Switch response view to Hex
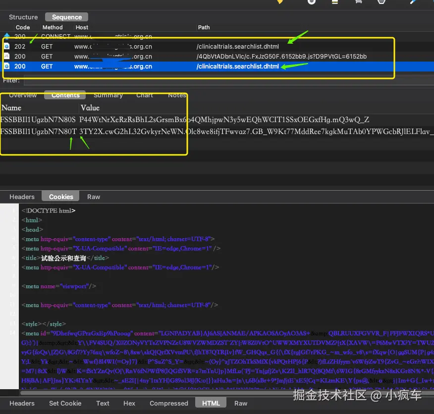The image size is (434, 414). pos(129,403)
